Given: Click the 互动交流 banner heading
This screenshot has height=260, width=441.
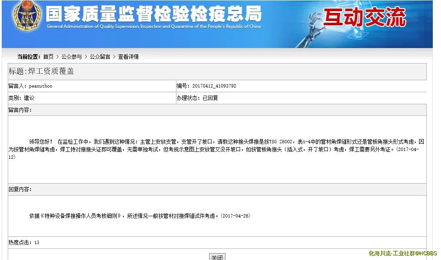Looking at the screenshot, I should click(364, 17).
